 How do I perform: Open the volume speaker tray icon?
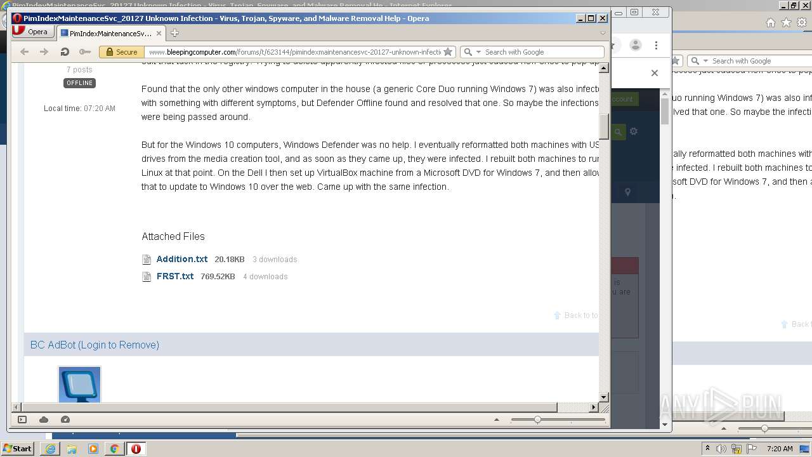coord(721,449)
